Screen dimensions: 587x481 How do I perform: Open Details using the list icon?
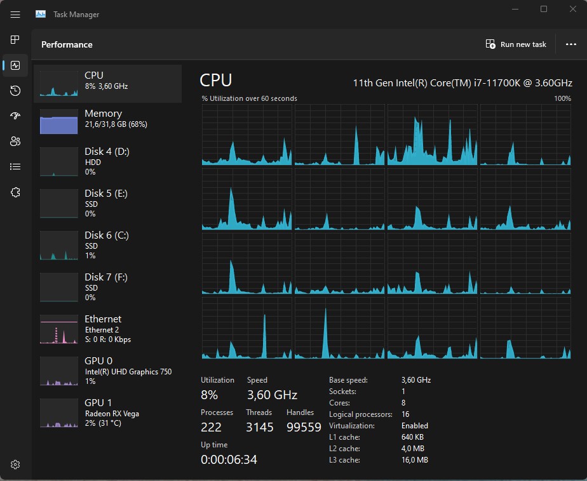click(15, 166)
